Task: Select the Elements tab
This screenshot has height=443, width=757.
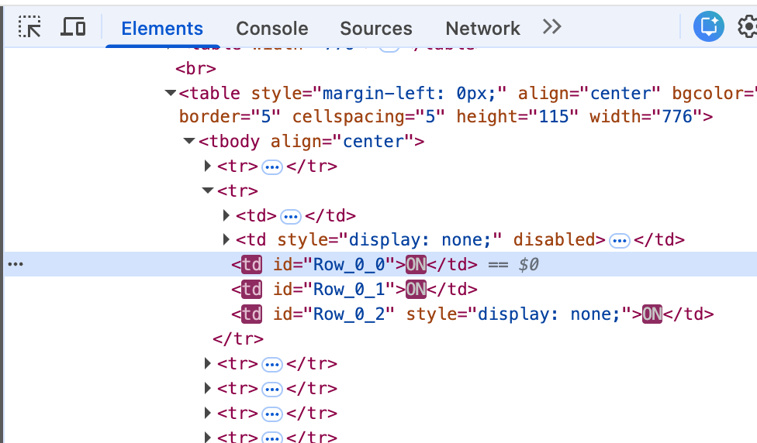Action: tap(162, 29)
